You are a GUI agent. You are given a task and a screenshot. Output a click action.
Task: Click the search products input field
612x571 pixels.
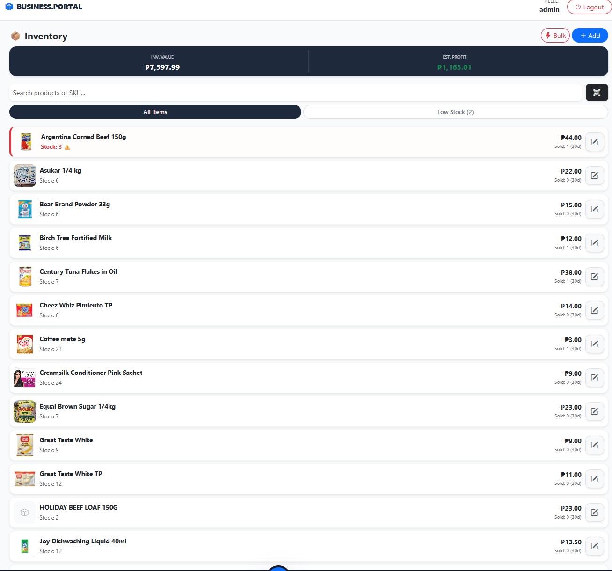295,92
